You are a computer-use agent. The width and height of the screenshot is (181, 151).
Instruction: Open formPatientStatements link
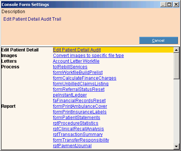[x=77, y=118]
